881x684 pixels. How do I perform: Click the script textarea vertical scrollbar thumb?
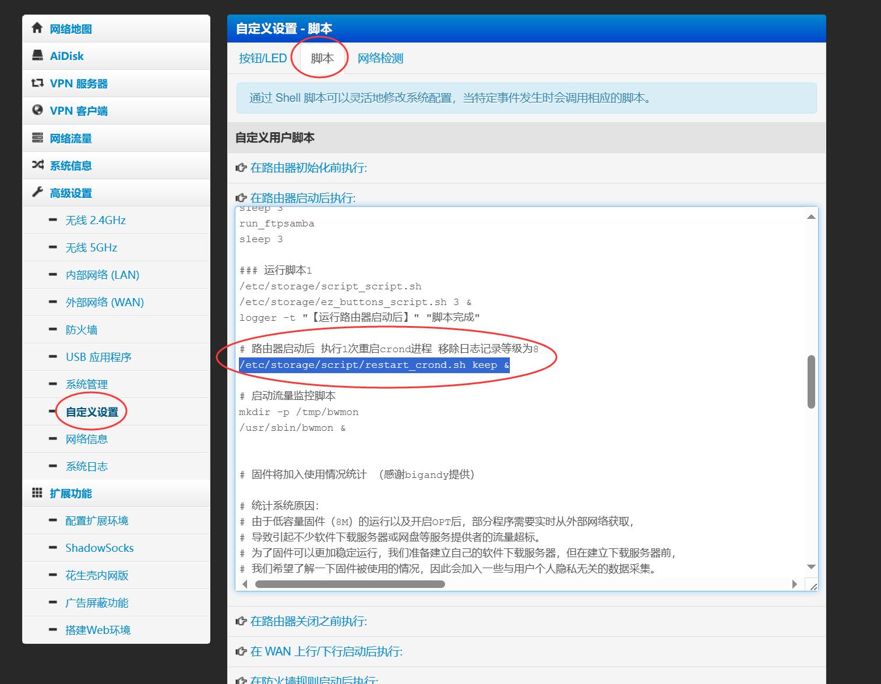point(811,381)
